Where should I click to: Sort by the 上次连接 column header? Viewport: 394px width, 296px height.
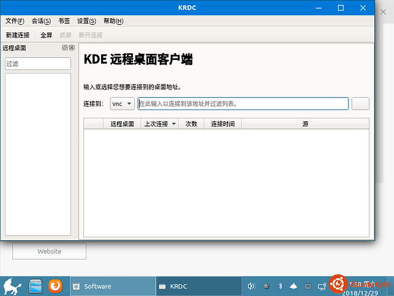[x=160, y=124]
